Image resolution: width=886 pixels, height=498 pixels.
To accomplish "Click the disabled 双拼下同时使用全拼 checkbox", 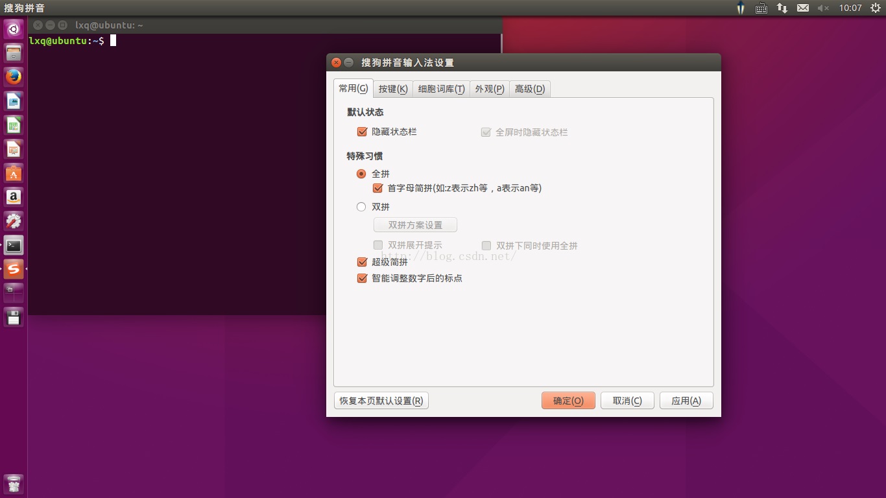I will [x=486, y=245].
